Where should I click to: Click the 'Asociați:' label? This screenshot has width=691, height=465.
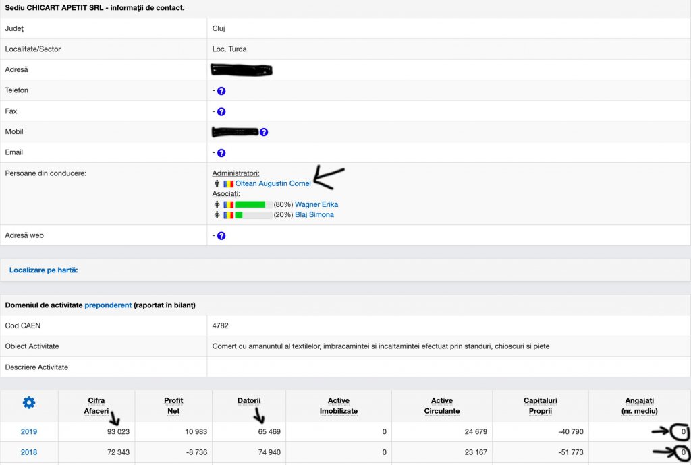(226, 193)
